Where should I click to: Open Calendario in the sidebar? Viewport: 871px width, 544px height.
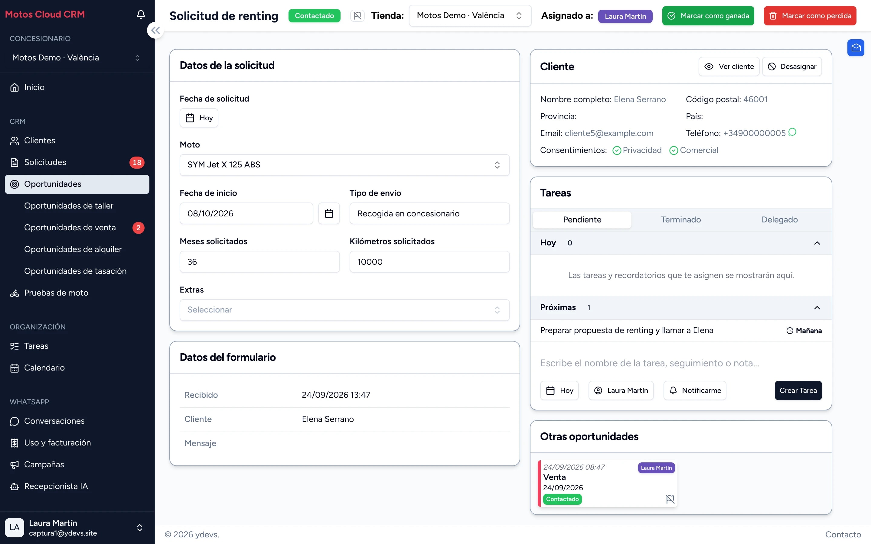[x=77, y=368]
